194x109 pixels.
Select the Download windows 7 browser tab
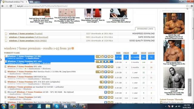point(15,2)
